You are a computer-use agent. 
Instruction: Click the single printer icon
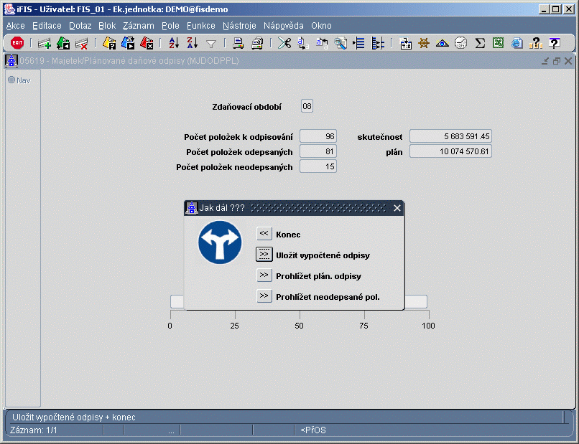click(x=238, y=44)
